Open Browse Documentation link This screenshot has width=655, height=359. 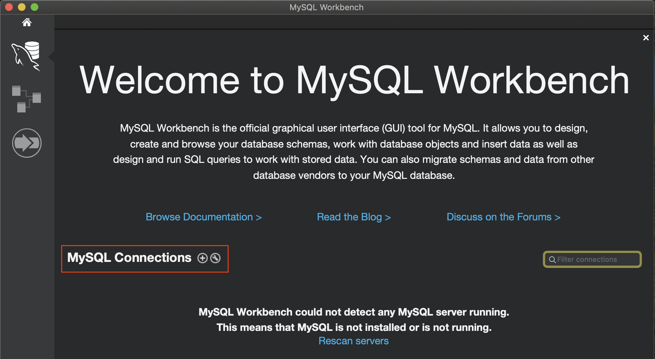click(204, 217)
